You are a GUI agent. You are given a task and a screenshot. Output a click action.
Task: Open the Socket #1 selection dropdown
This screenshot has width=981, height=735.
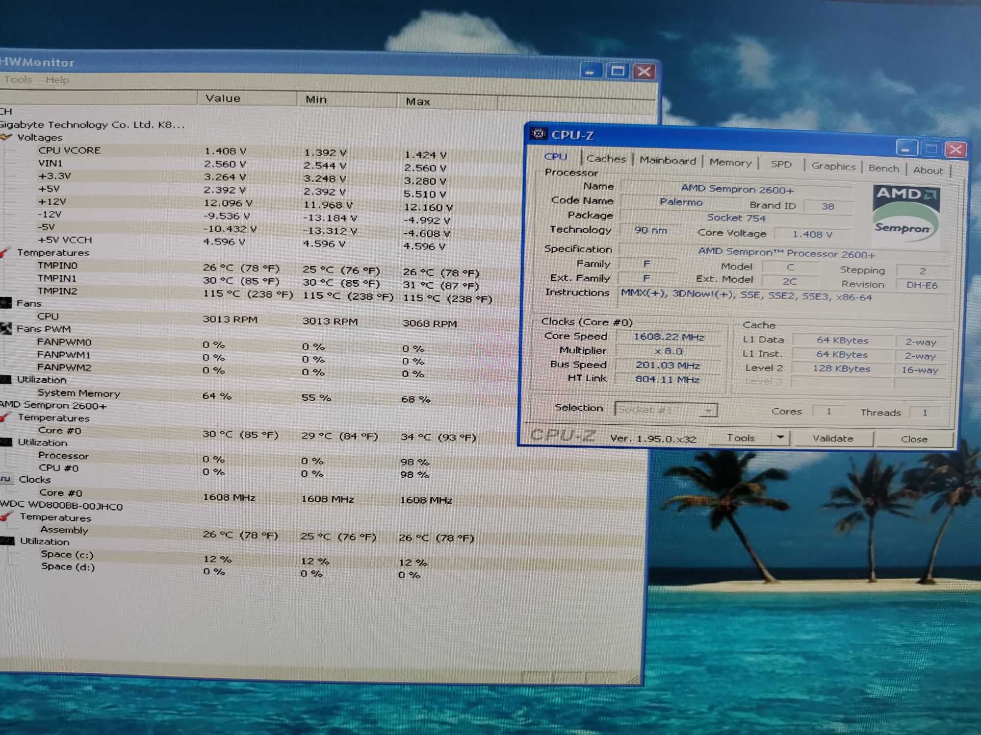coord(708,410)
